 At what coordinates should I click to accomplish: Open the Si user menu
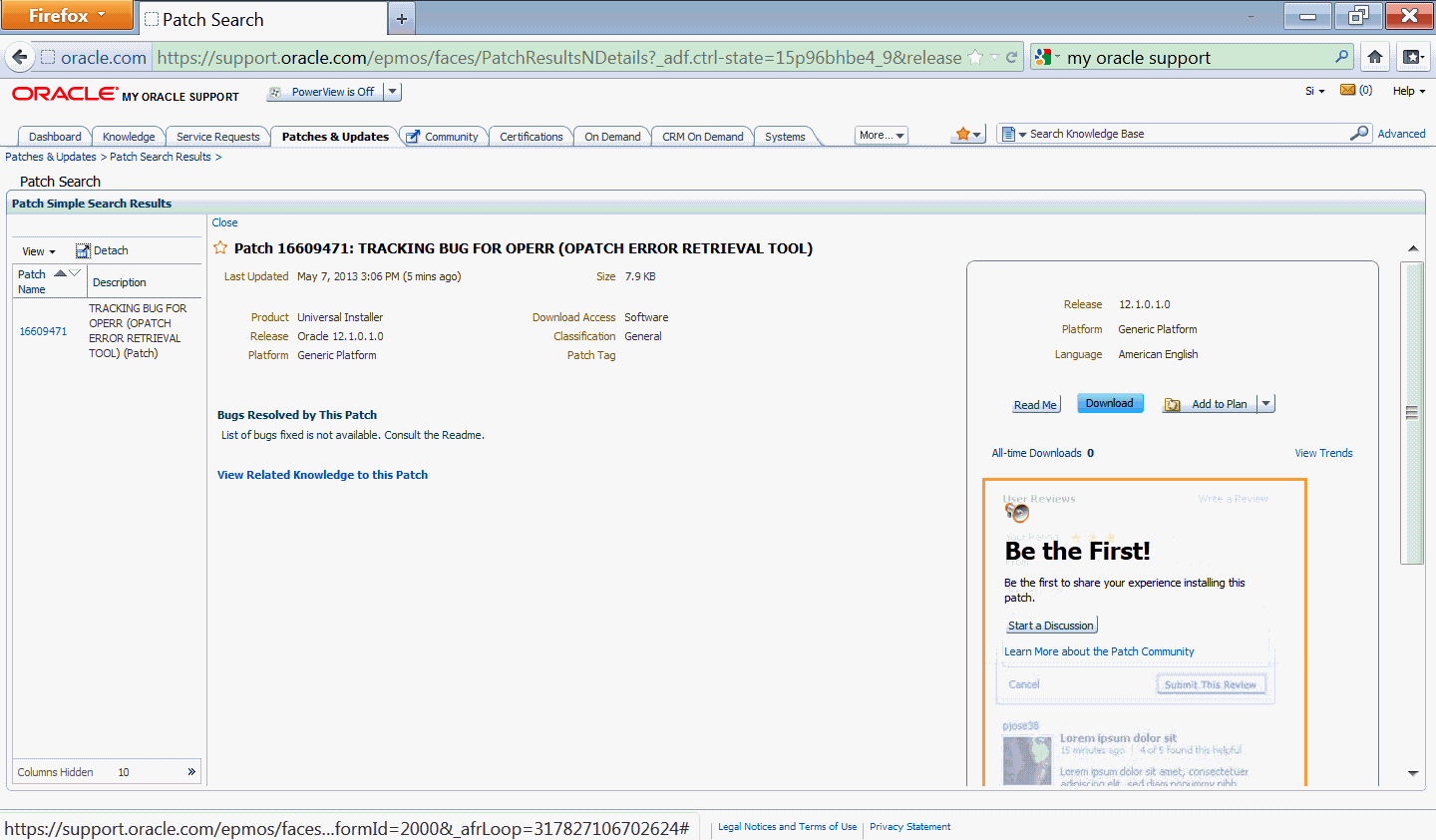[1315, 91]
